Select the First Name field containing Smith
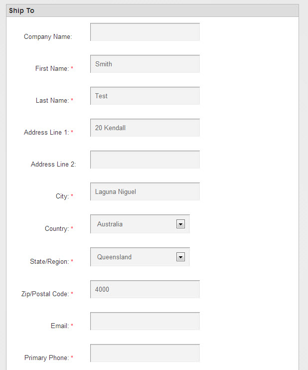This screenshot has height=370, width=308. pos(145,64)
